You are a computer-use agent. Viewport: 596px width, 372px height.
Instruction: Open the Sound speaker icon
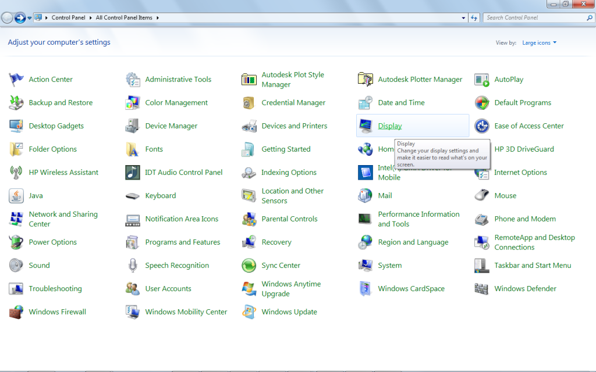tap(16, 265)
